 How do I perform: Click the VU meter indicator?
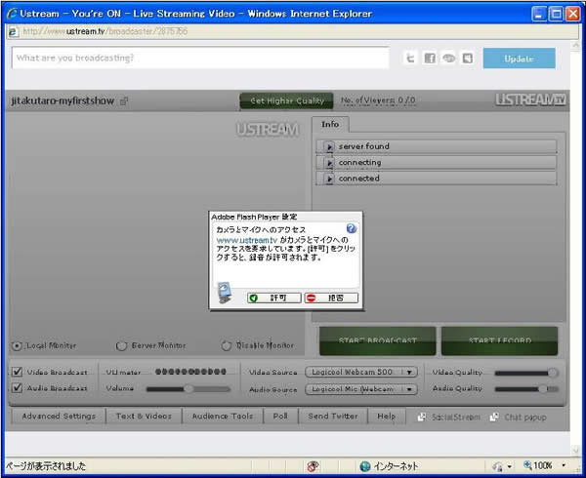(x=190, y=372)
